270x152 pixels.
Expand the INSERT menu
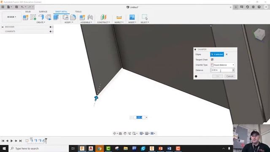(x=132, y=22)
